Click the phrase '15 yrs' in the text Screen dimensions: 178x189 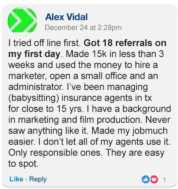click(70, 109)
